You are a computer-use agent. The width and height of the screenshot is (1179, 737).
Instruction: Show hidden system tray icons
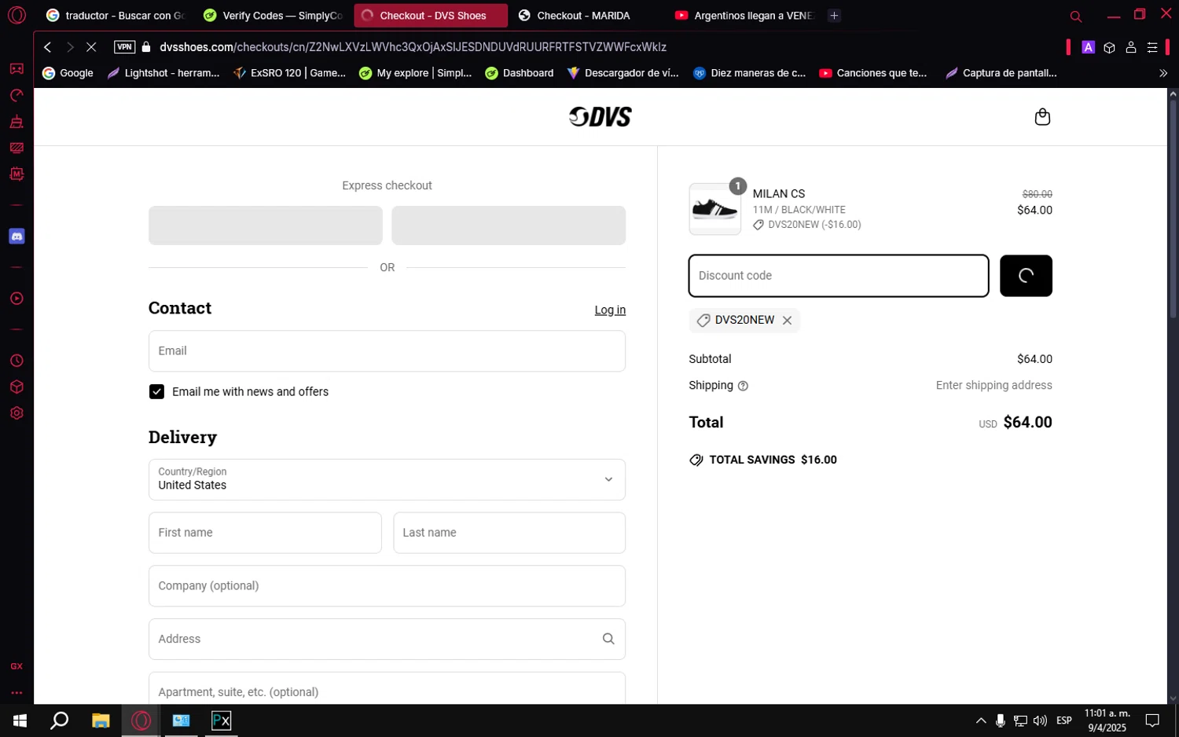coord(981,720)
